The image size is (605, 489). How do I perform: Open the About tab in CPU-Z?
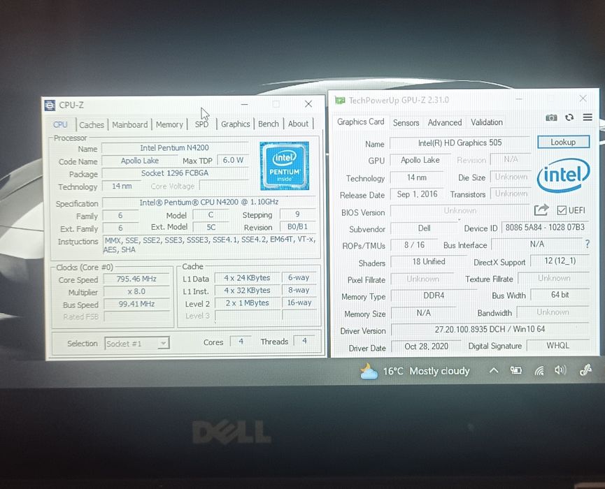click(x=298, y=124)
